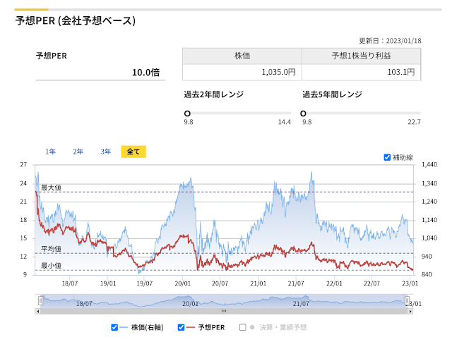Click the right scroll arrow of chart navigator
The height and width of the screenshot is (337, 452).
pos(410,311)
